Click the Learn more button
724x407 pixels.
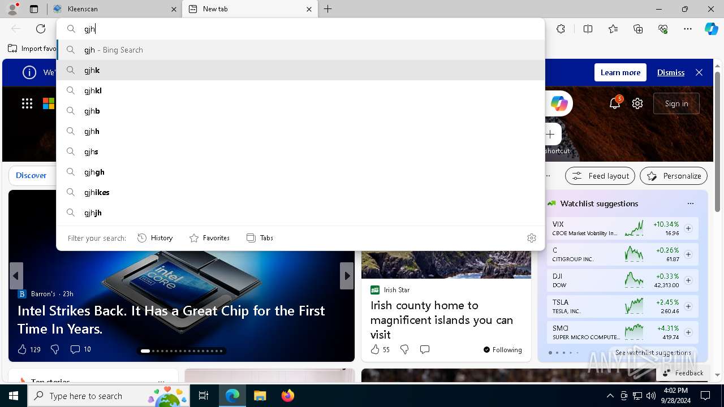pyautogui.click(x=620, y=72)
